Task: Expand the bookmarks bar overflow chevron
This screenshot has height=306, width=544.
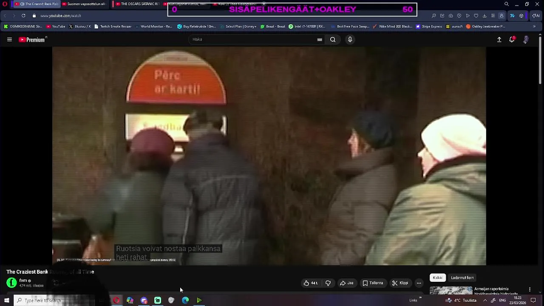Action: click(534, 26)
